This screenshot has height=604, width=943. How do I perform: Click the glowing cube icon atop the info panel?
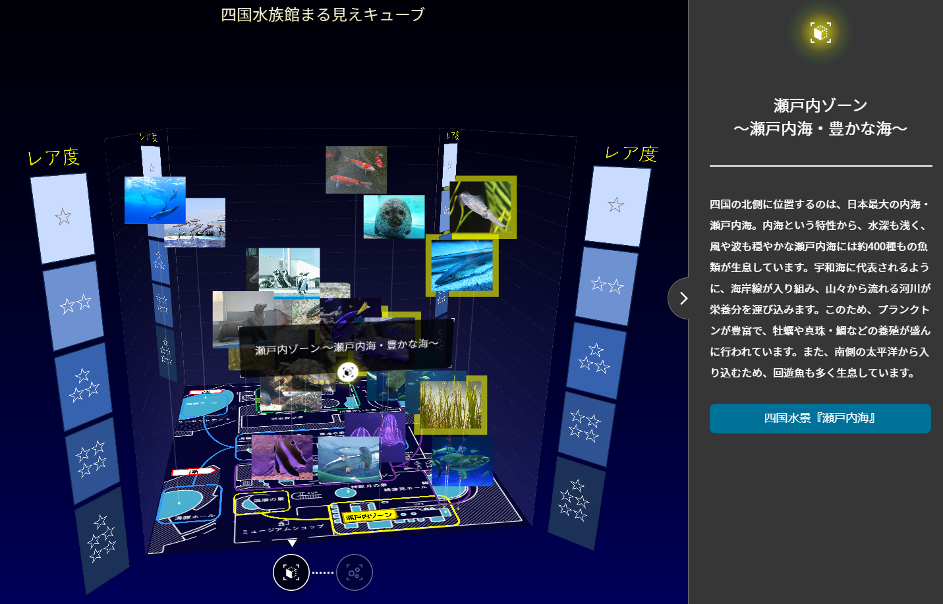point(820,32)
